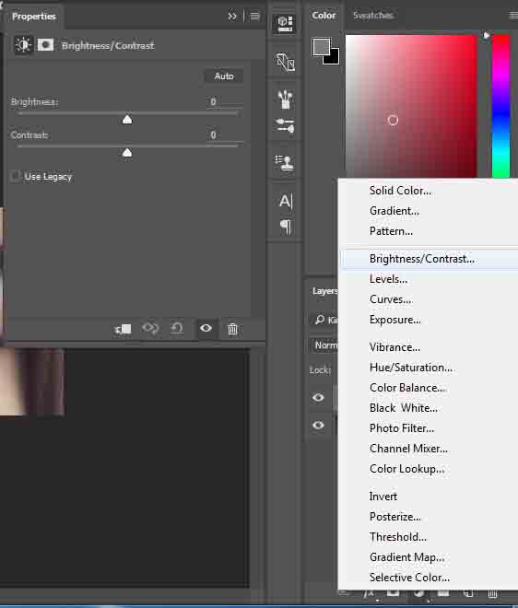518x608 pixels.
Task: Open the Clone Source panel icon
Action: 285,163
